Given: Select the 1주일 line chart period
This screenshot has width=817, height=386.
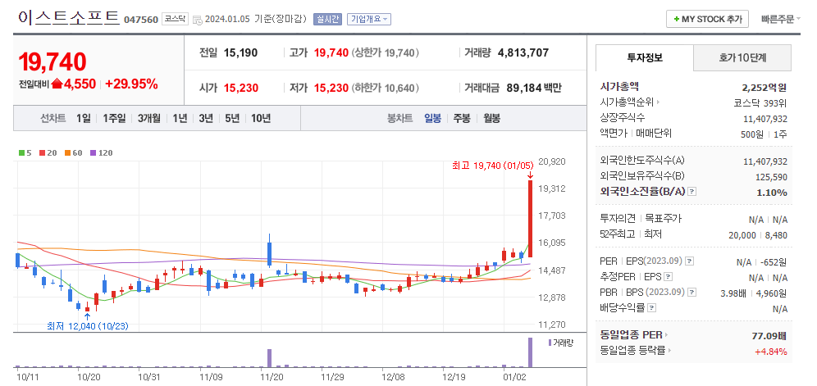Looking at the screenshot, I should pyautogui.click(x=114, y=118).
